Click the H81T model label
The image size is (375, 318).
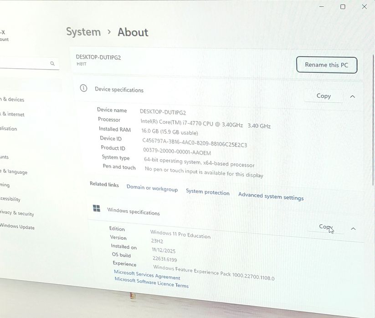coord(81,64)
